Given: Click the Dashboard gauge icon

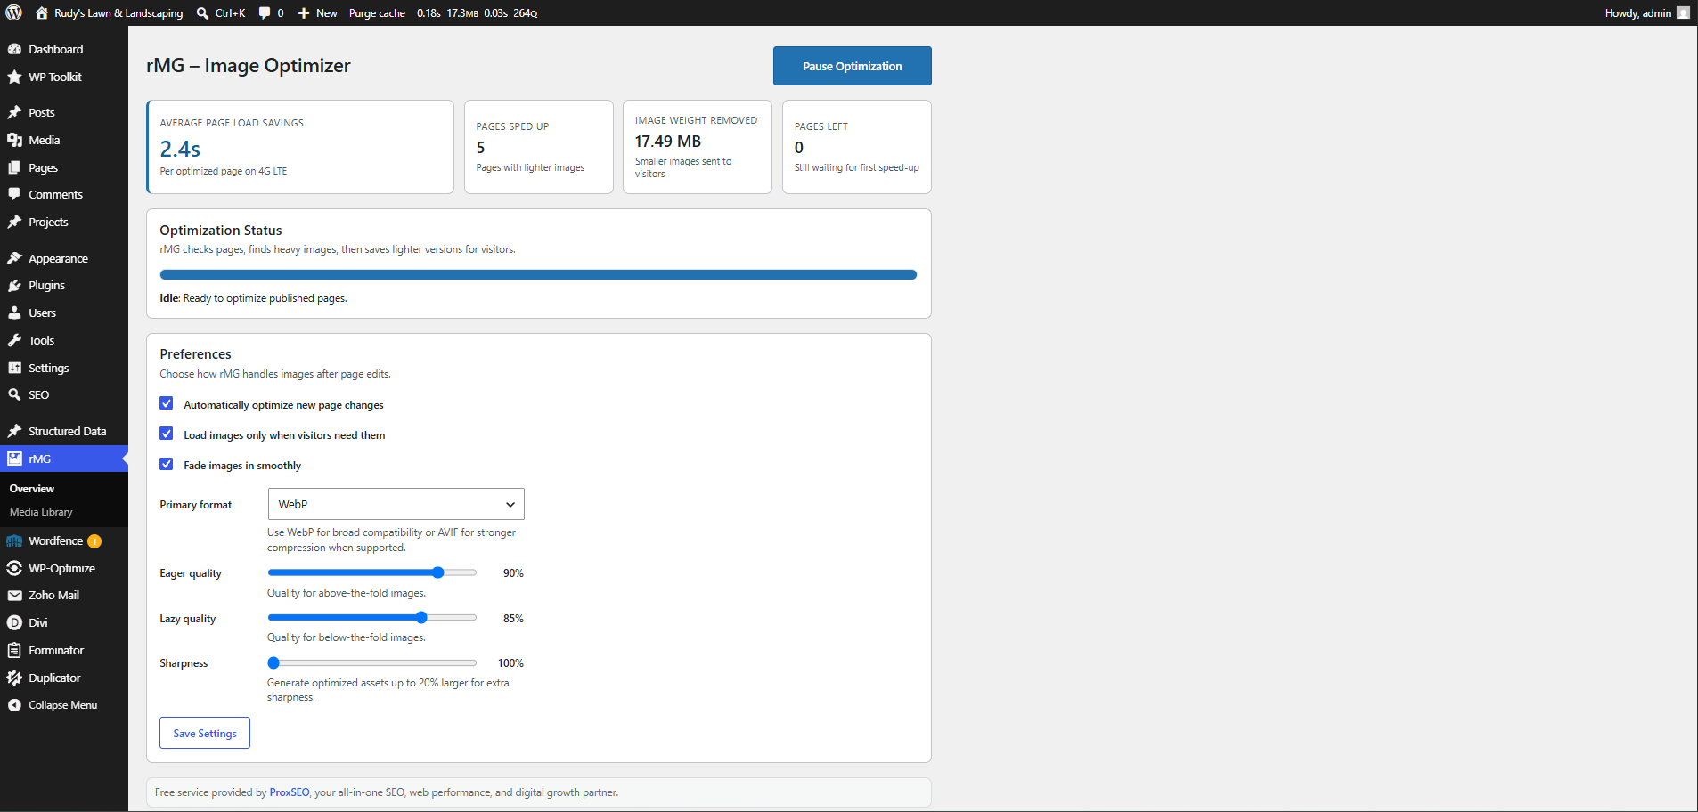Looking at the screenshot, I should tap(14, 49).
